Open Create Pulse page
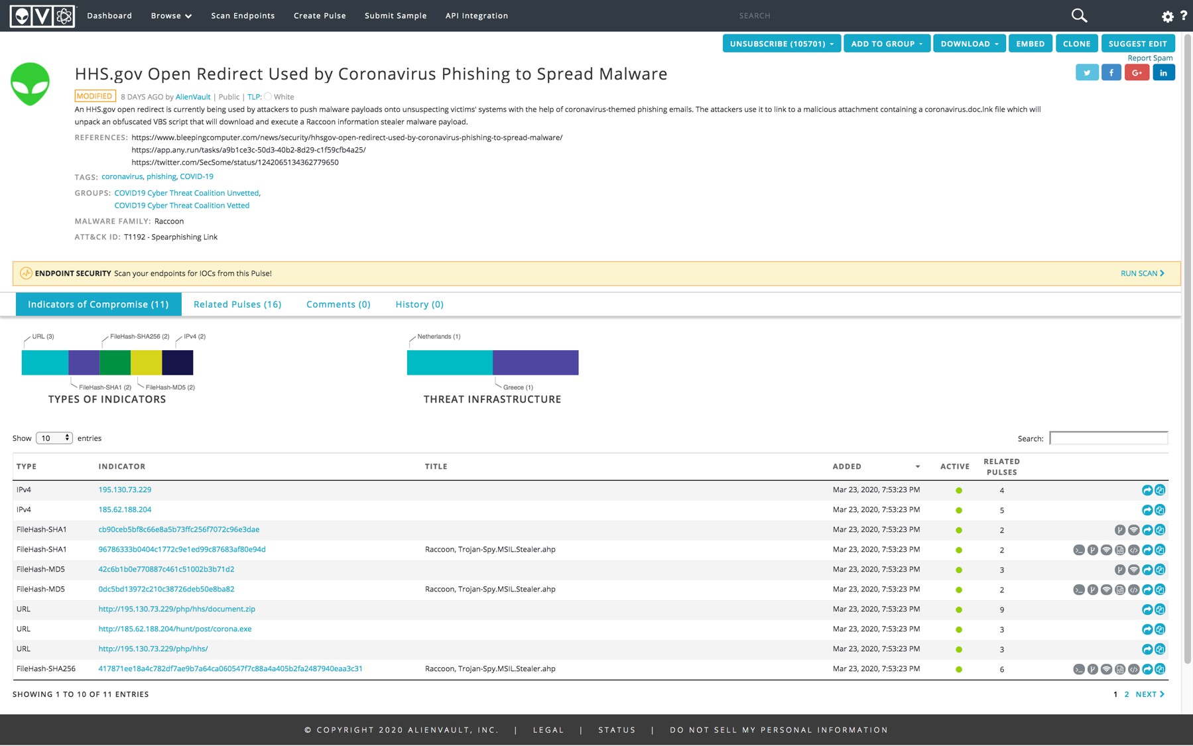Viewport: 1193px width, 746px height. coord(320,16)
